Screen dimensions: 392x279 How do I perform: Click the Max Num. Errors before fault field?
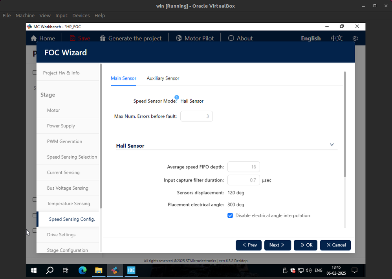(196, 116)
